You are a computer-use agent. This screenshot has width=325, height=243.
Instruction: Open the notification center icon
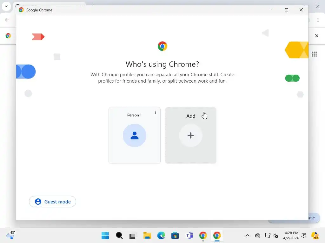click(304, 235)
